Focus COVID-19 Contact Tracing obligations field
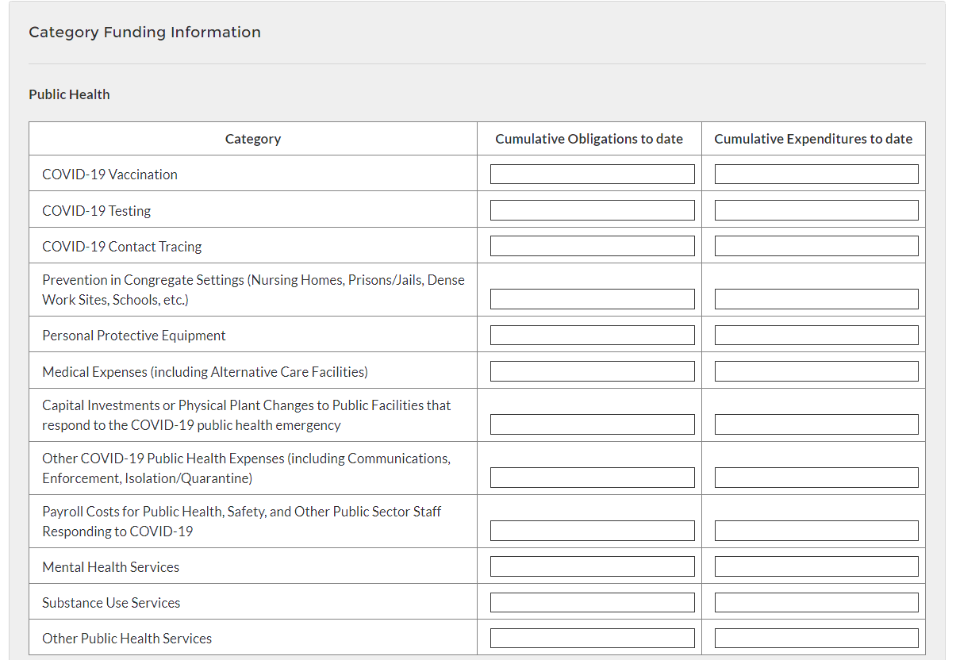The image size is (956, 660). pyautogui.click(x=592, y=246)
